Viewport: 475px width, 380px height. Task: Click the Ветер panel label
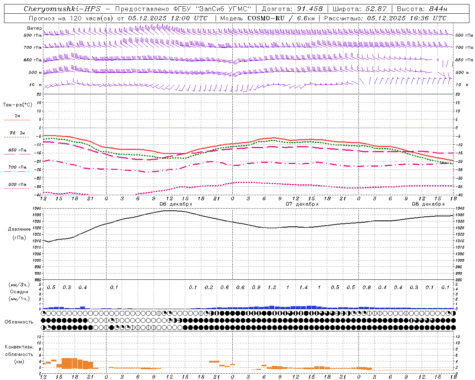click(x=34, y=28)
